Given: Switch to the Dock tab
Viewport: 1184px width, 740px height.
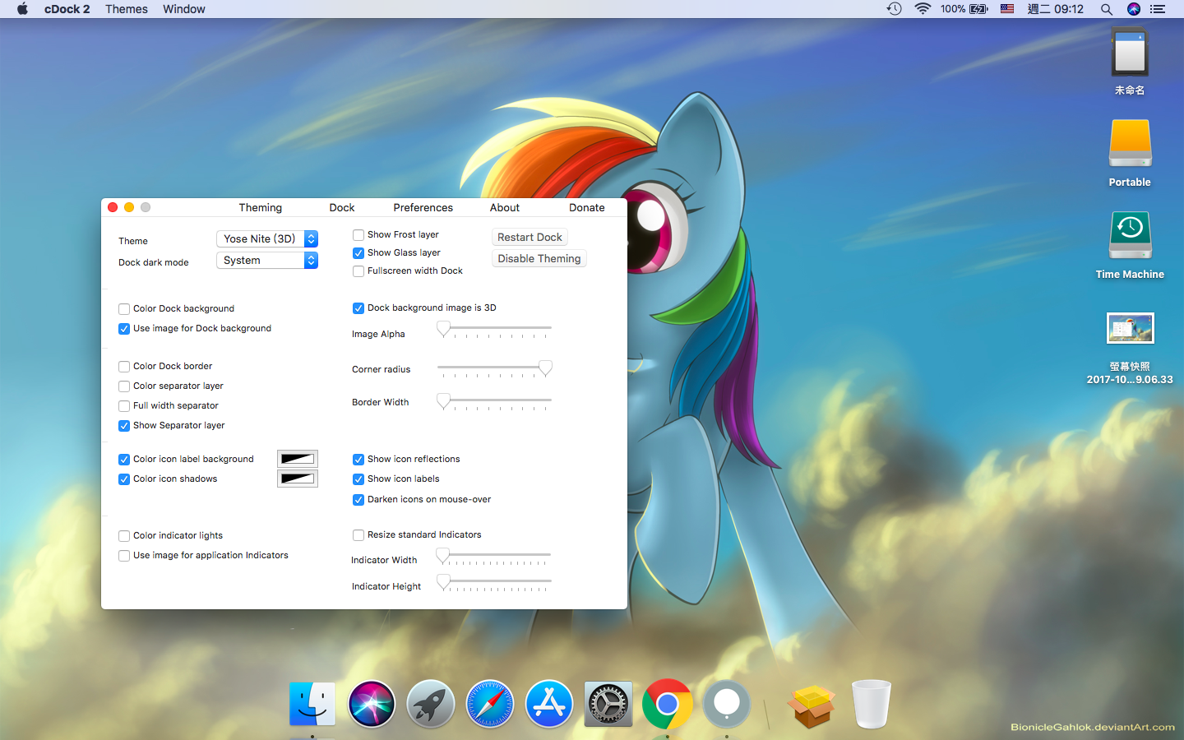Looking at the screenshot, I should point(342,208).
